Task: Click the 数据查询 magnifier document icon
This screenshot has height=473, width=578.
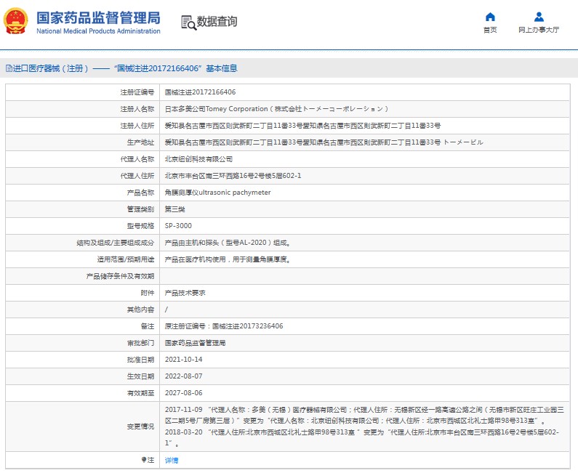Action: tap(188, 23)
